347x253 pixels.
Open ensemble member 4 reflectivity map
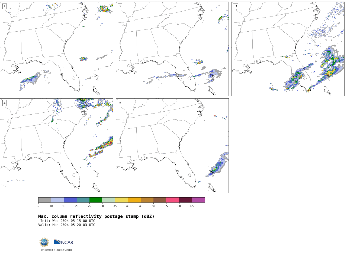point(57,146)
